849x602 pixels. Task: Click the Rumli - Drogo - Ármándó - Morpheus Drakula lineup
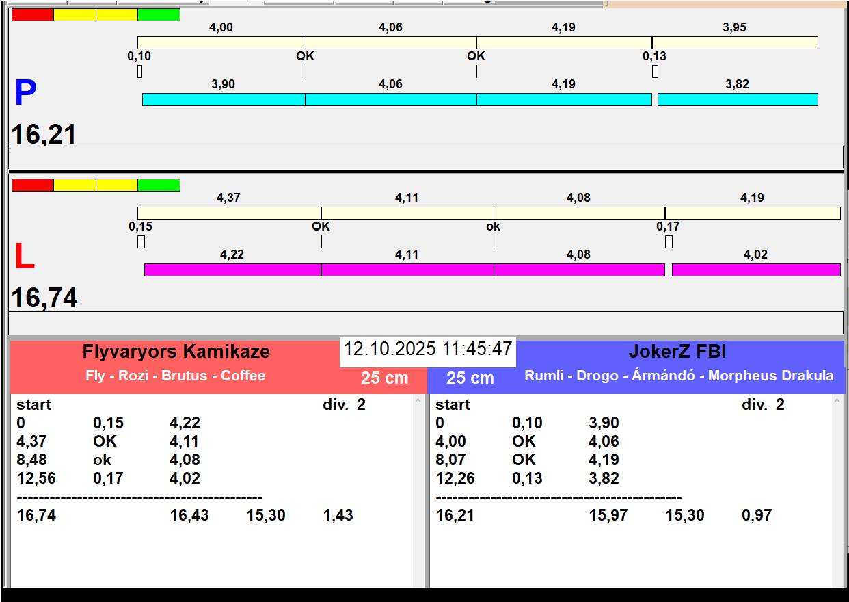coord(679,376)
